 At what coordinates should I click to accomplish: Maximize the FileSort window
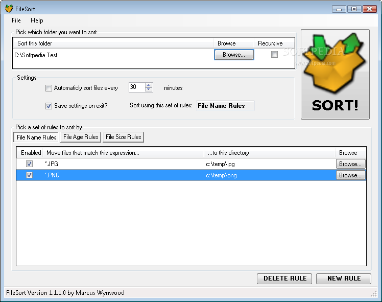(x=354, y=9)
